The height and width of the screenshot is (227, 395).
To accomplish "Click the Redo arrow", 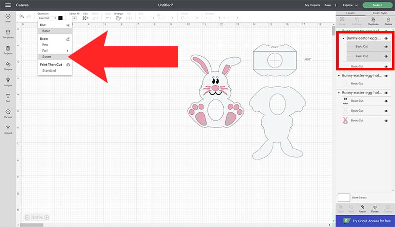I will tap(29, 16).
